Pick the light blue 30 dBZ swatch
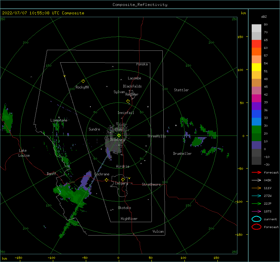Viewport: 280px width, 262px height. (256, 121)
